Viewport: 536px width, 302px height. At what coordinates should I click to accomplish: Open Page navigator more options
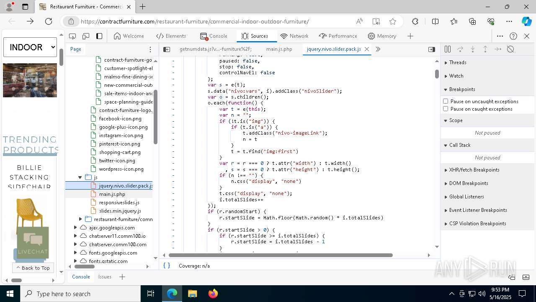point(150,49)
